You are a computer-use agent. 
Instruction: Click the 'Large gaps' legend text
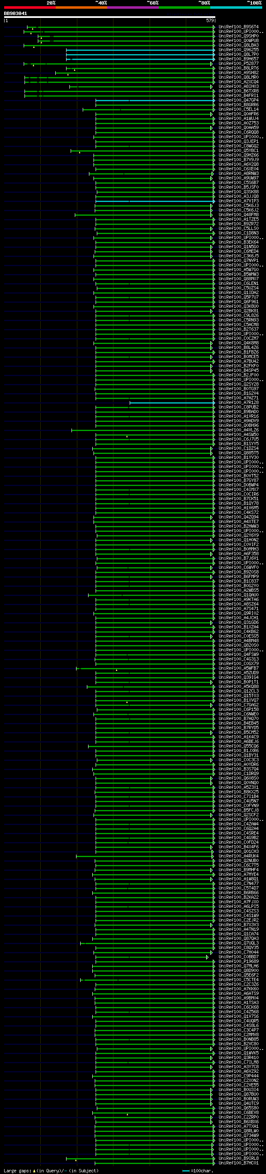(17, 1171)
